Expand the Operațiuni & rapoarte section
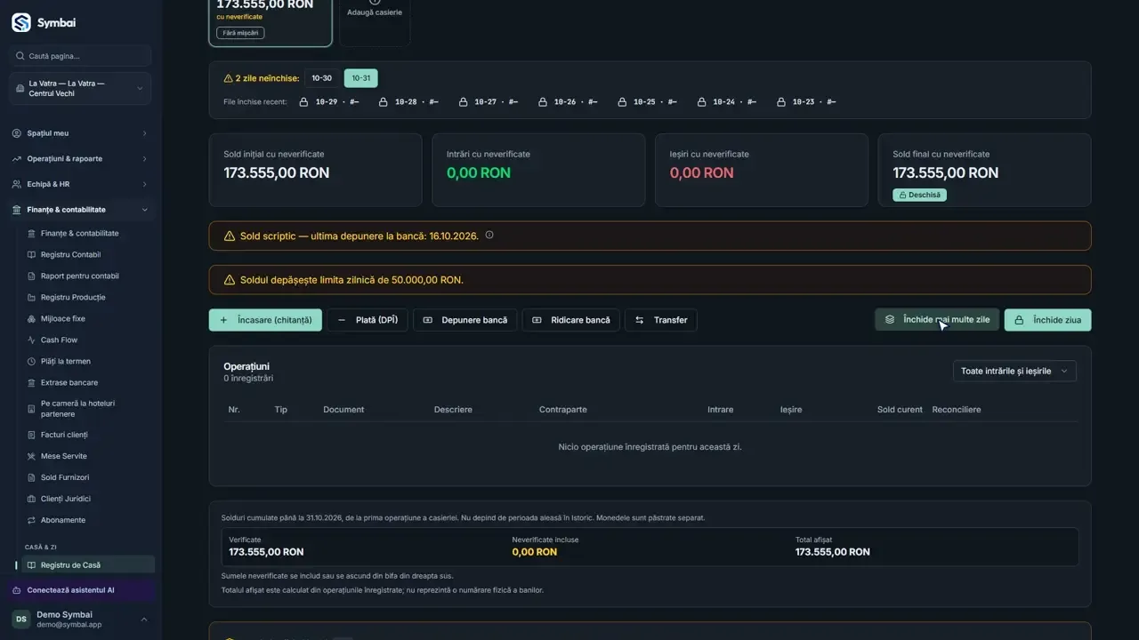Viewport: 1139px width, 640px height. 80,159
